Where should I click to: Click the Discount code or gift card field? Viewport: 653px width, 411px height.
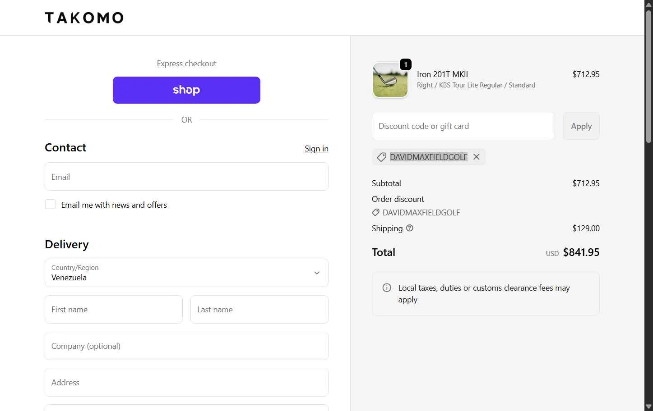463,126
